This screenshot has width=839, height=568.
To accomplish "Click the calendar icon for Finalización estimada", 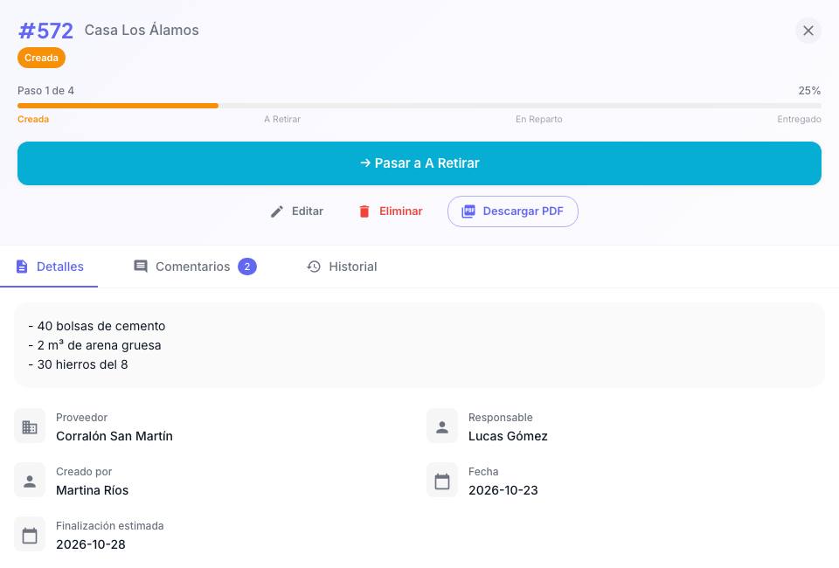I will (30, 534).
